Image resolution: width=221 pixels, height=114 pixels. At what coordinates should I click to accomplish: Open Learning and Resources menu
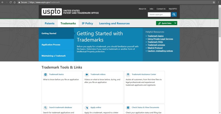pyautogui.click(x=114, y=23)
